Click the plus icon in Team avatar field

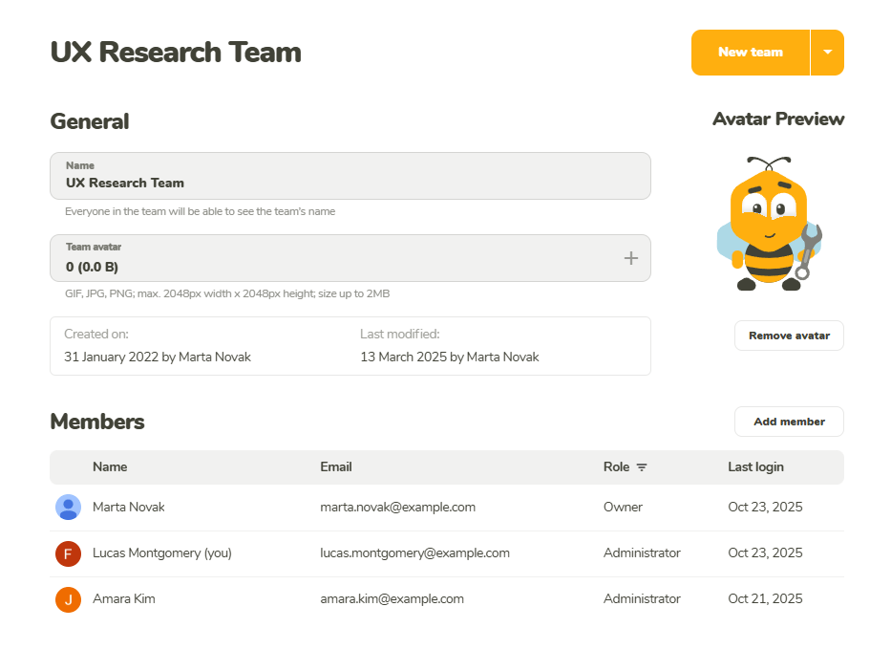pos(630,258)
